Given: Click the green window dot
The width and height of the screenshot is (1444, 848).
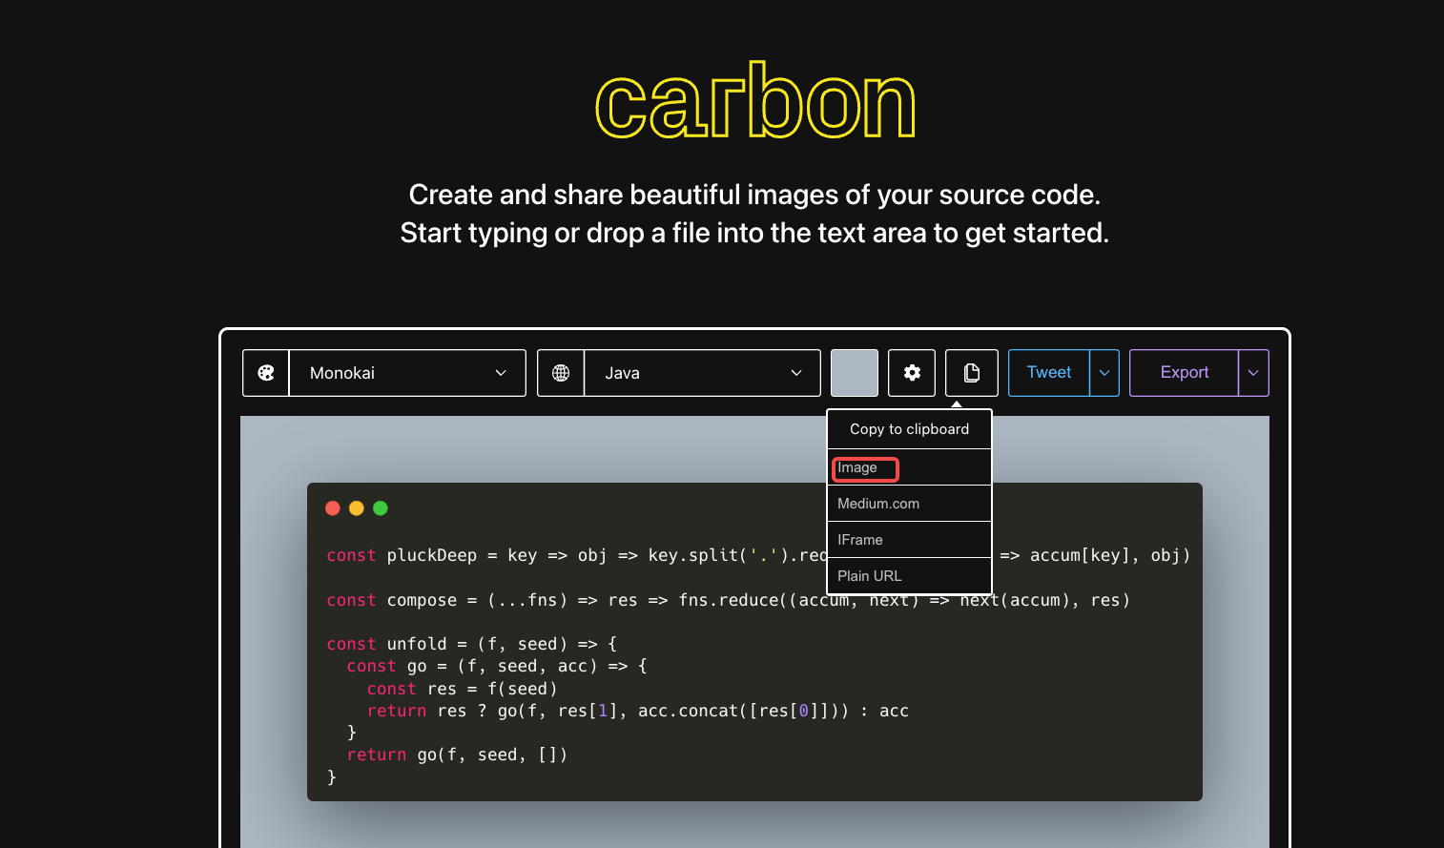Looking at the screenshot, I should click(x=381, y=508).
